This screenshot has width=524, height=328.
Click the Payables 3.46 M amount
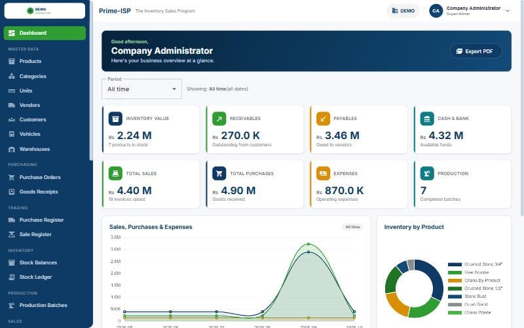pyautogui.click(x=342, y=136)
